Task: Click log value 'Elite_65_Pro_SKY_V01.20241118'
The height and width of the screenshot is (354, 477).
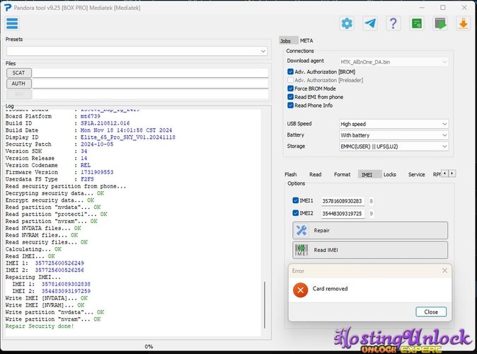Action: 128,137
